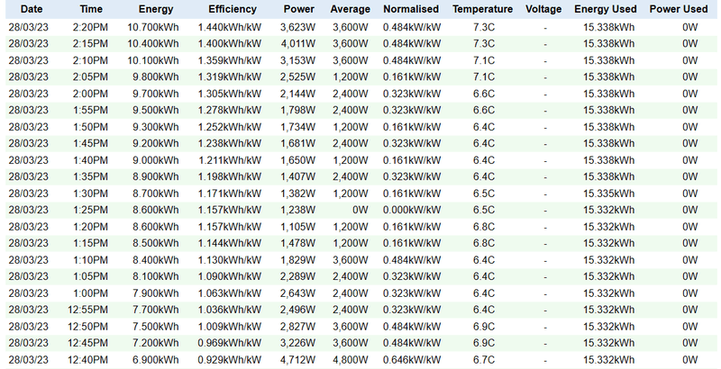Select the 4,800W average value
Image resolution: width=721 pixels, height=369 pixels.
click(x=350, y=360)
